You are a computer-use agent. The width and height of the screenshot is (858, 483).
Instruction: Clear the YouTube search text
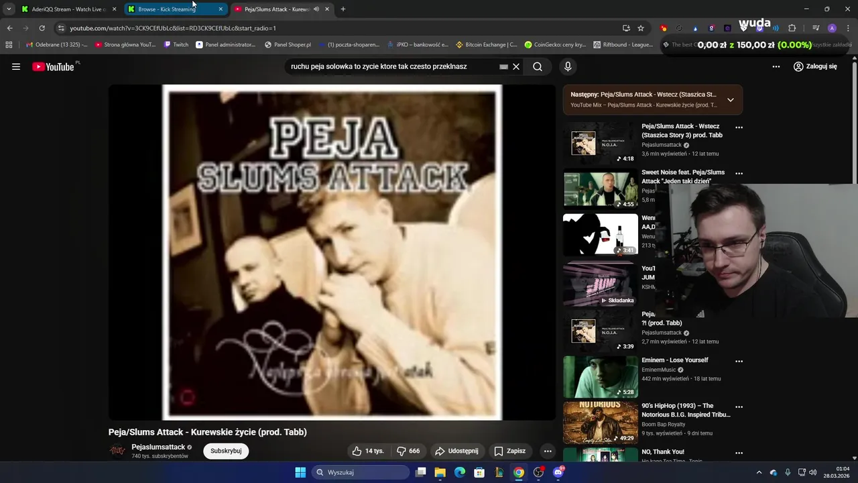516,66
